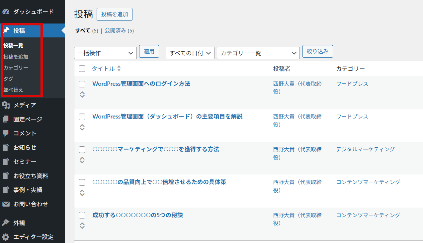
Task: Click the Media icon in sidebar
Action: click(6, 105)
